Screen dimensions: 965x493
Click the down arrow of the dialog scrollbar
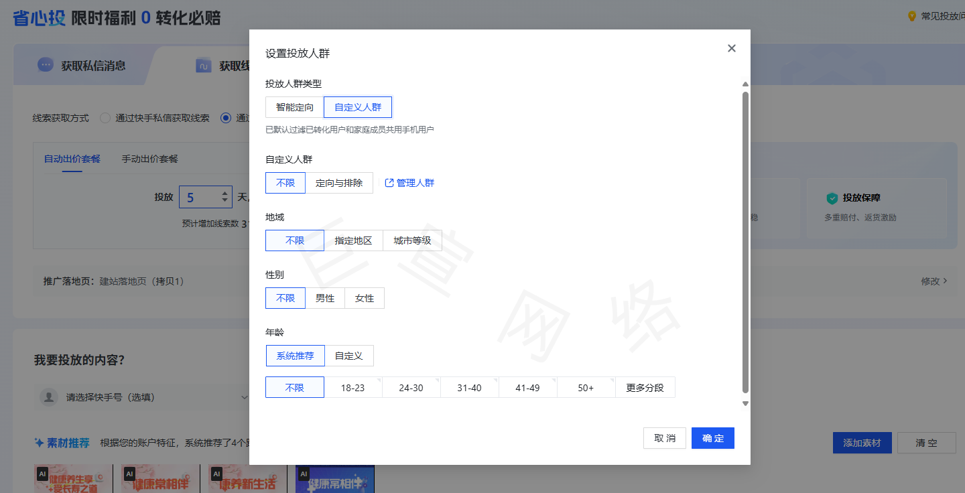point(745,403)
